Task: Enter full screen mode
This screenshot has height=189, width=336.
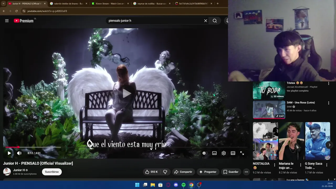Action: [x=242, y=153]
